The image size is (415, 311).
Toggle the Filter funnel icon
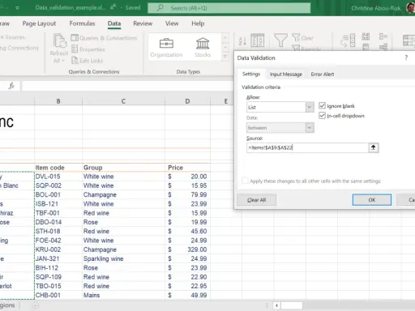pyautogui.click(x=281, y=40)
